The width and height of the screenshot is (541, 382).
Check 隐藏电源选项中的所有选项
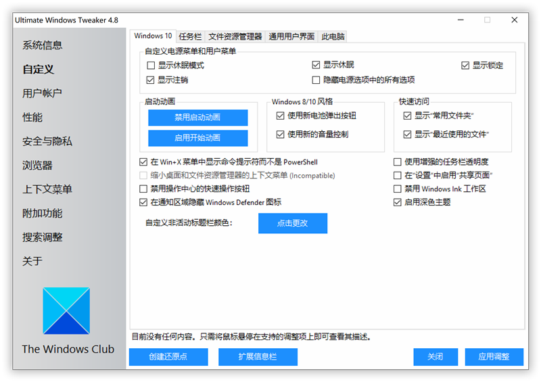tap(316, 80)
